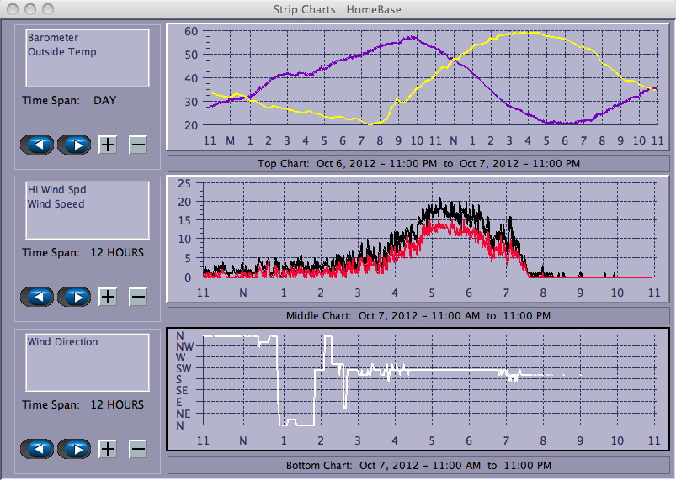Click minus button for Wind Direction chart
The height and width of the screenshot is (480, 676).
tap(138, 449)
